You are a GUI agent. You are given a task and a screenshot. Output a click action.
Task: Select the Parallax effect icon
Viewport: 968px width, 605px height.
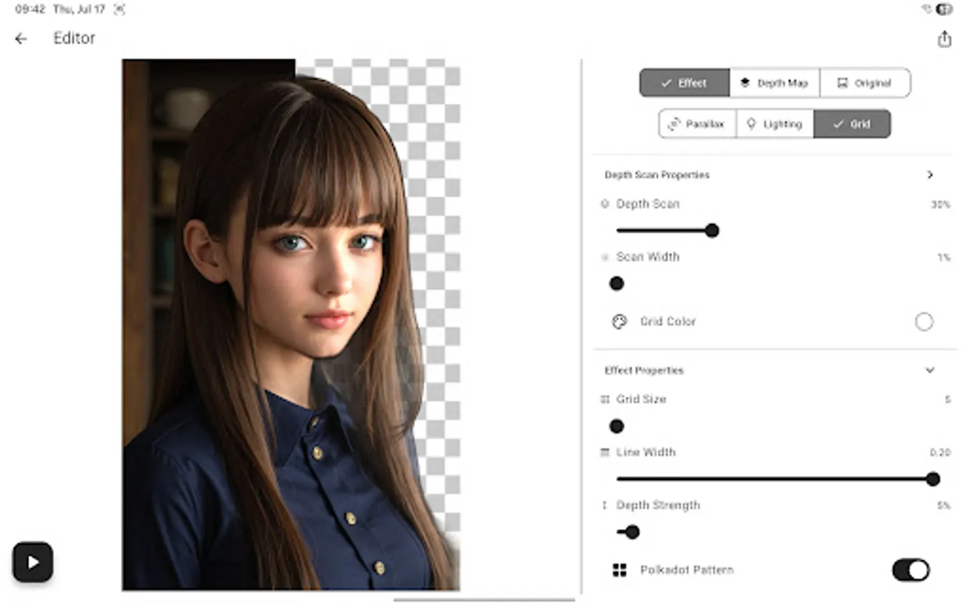click(x=674, y=124)
